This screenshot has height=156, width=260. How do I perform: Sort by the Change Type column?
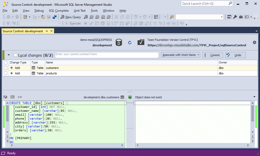(19, 62)
